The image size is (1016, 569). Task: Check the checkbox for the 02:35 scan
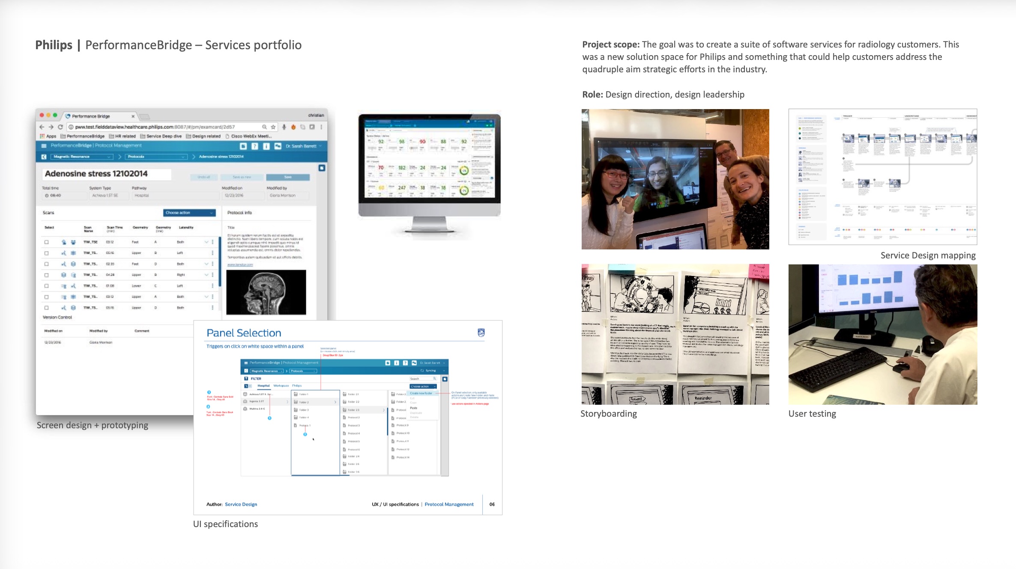click(x=47, y=264)
